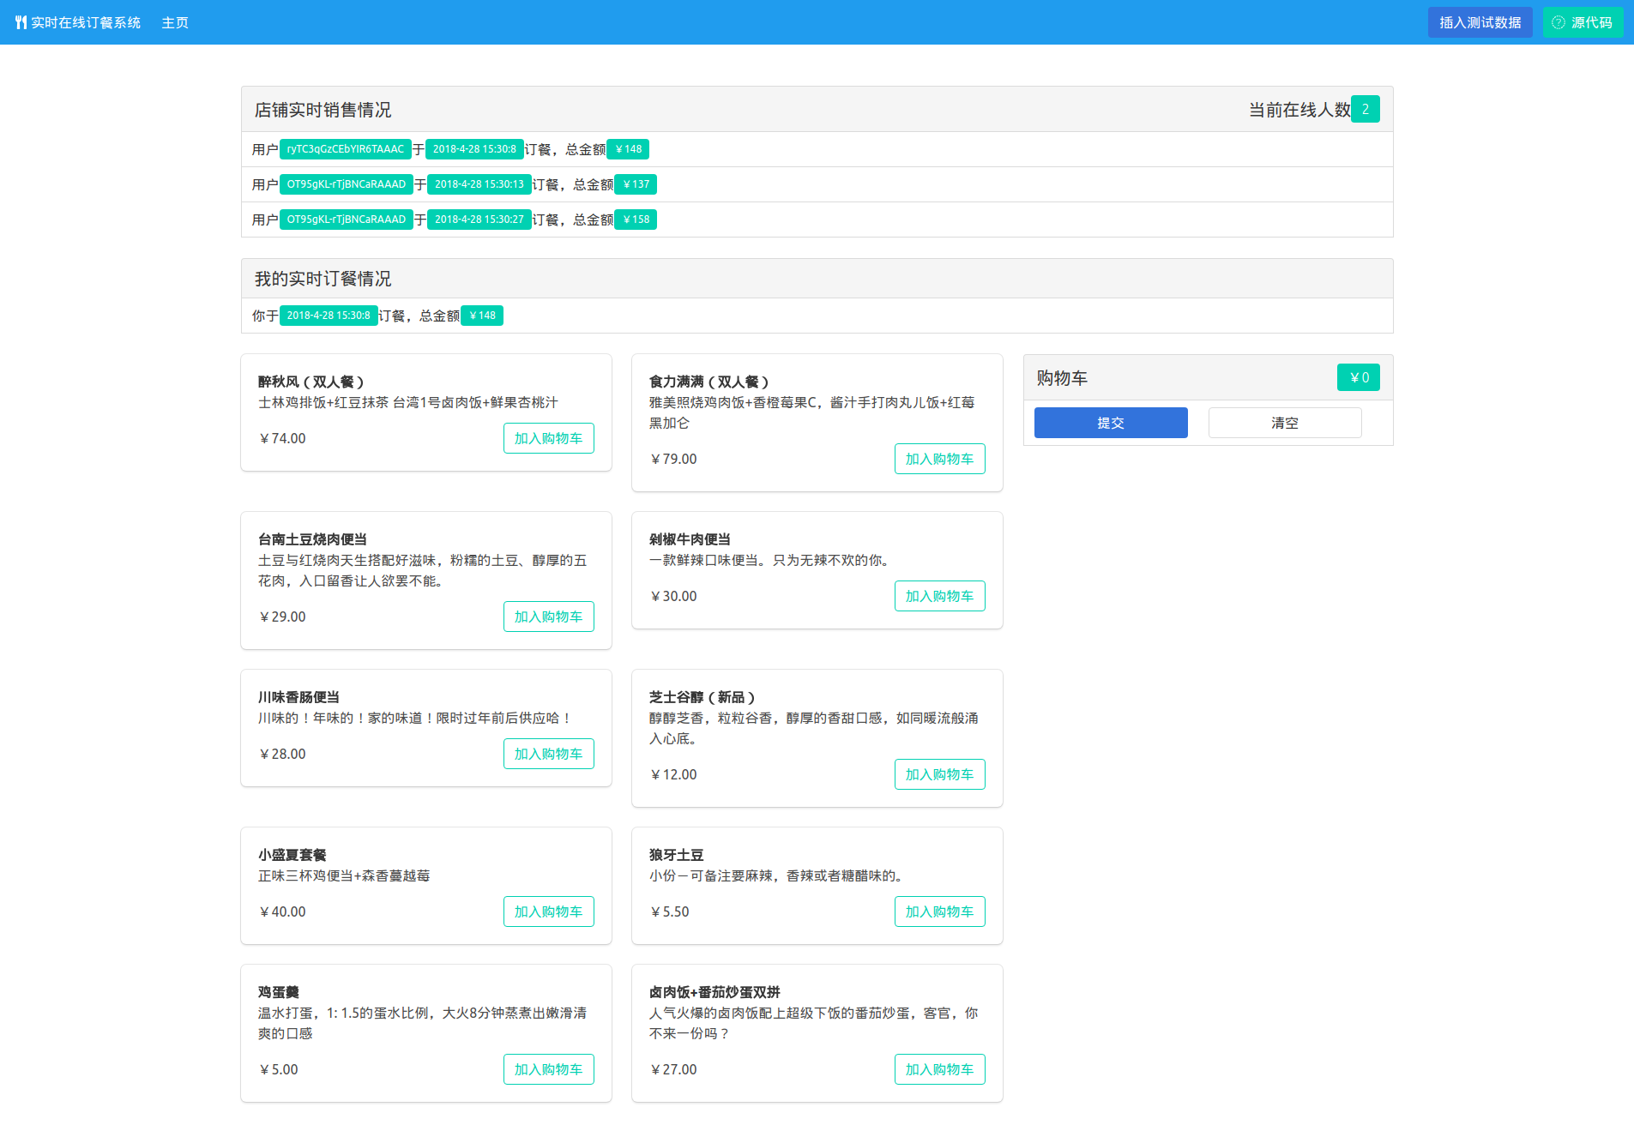Click the ¥148 badge in my orders

pyautogui.click(x=482, y=316)
